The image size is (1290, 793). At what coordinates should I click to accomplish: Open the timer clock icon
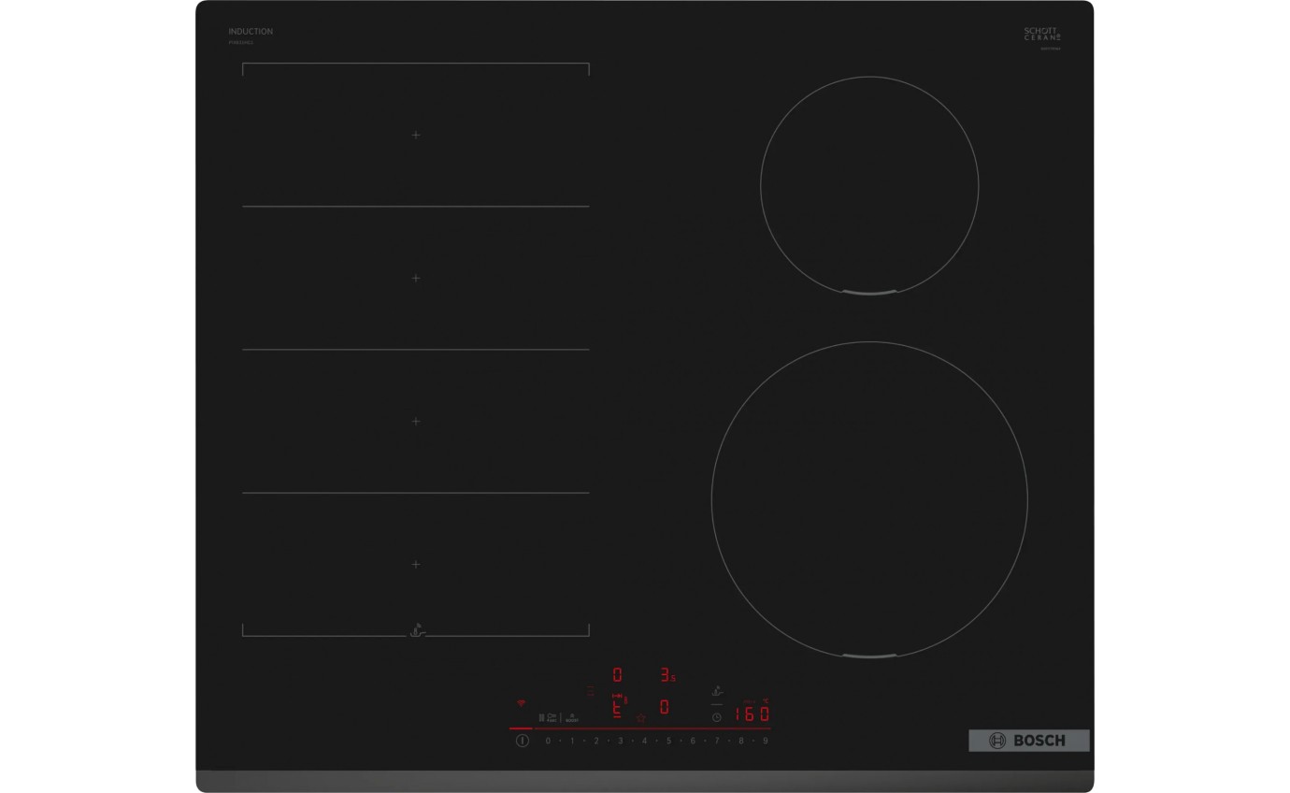tap(717, 716)
